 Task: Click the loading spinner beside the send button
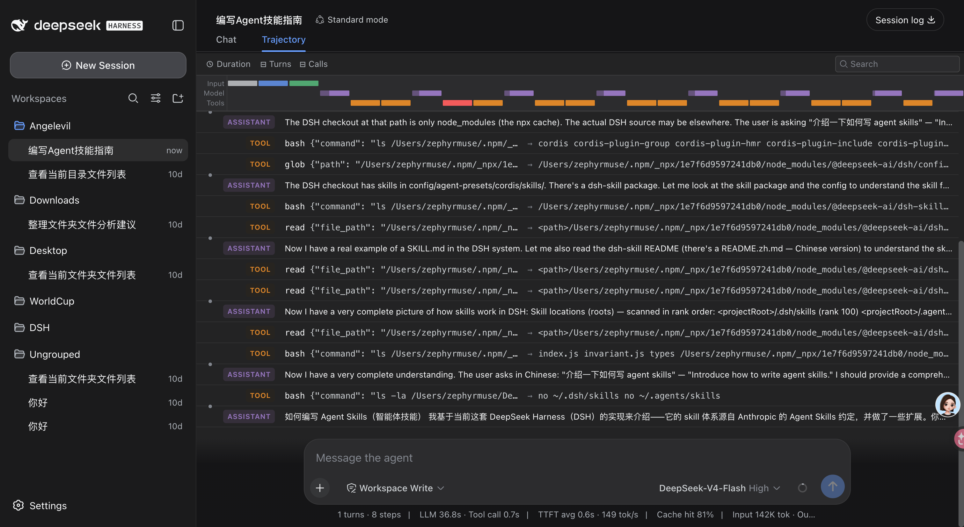[x=802, y=488]
